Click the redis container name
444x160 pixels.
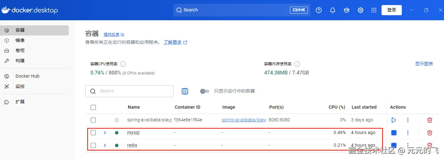point(132,145)
